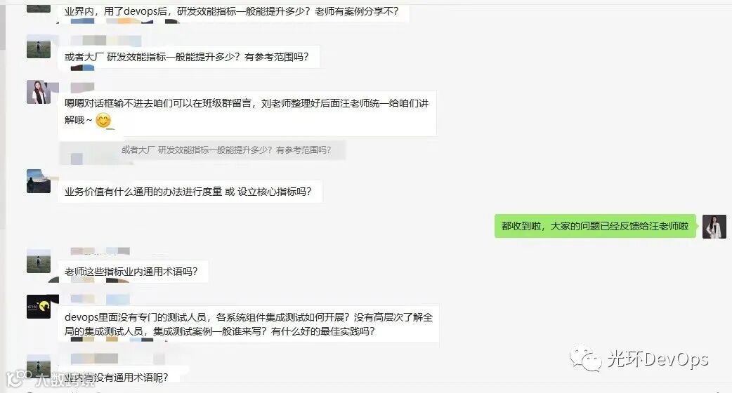Select the devops 集成测试 message bubble
Image resolution: width=732 pixels, height=393 pixels.
(249, 324)
